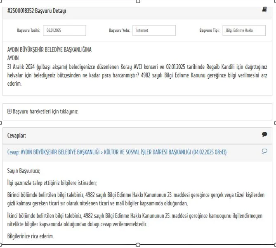Screen dimensions: 276x248
Task: Click the AYDIN BÜYÜKŞEHİR BELEDİYE BAŞKANLIĞINA heading text
Action: pos(50,49)
